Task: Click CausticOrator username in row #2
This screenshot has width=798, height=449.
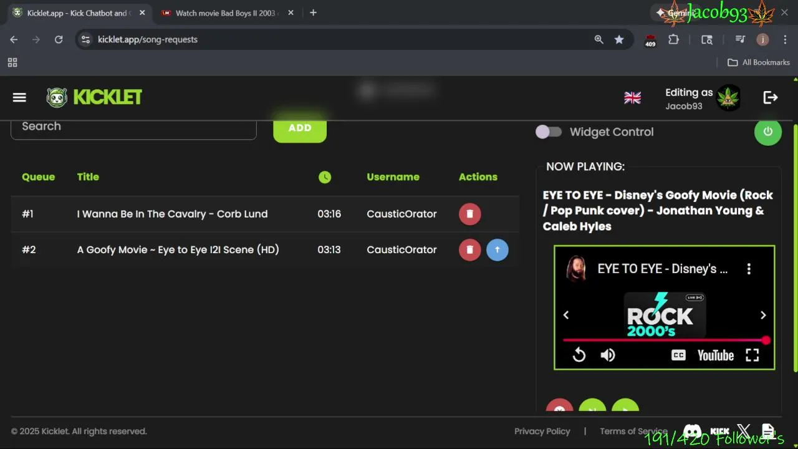Action: pos(401,249)
